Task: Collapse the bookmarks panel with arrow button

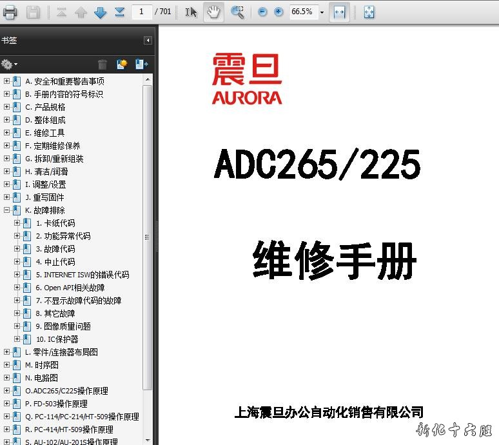Action: (148, 41)
